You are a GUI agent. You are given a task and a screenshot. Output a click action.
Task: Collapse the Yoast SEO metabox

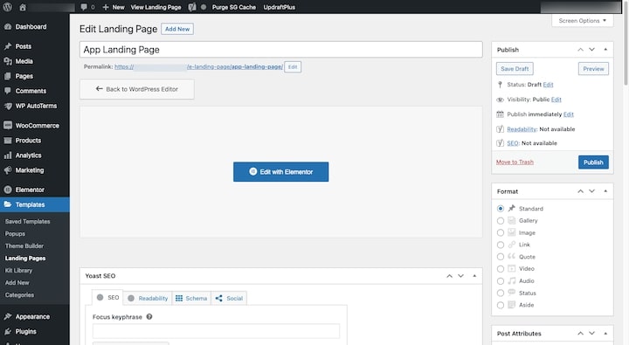pyautogui.click(x=474, y=276)
